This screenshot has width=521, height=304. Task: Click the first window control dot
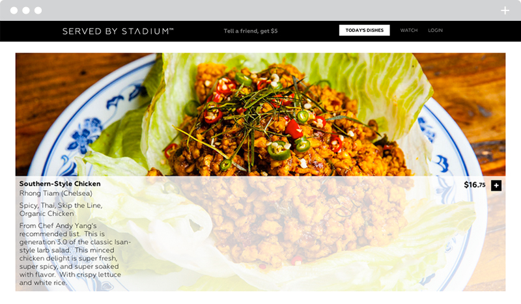click(x=14, y=10)
